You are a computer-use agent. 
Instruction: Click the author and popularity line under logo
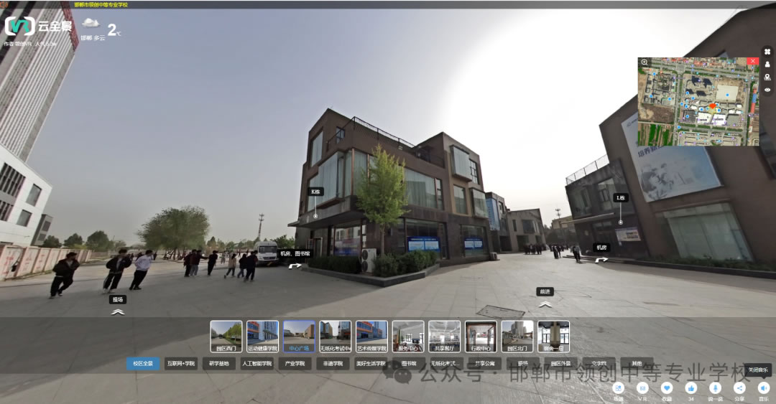[x=29, y=44]
